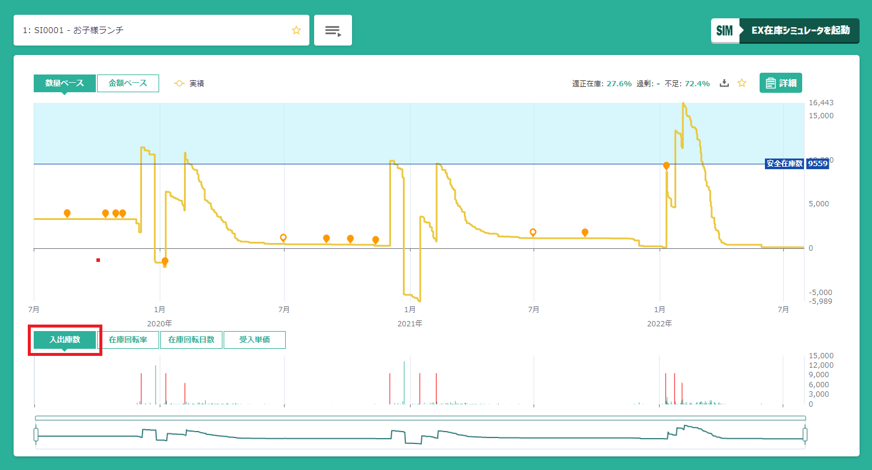Open the item list playlist icon button
Viewport: 872px width, 470px height.
click(x=333, y=30)
